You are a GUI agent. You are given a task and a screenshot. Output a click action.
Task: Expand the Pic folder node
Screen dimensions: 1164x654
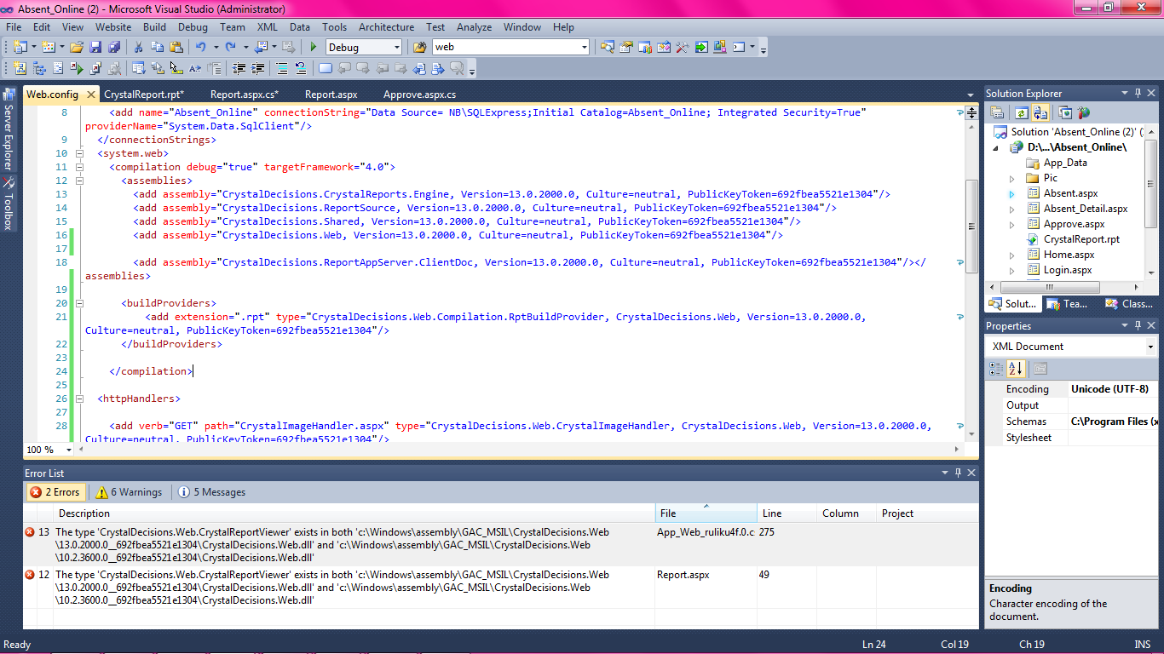pyautogui.click(x=1012, y=179)
